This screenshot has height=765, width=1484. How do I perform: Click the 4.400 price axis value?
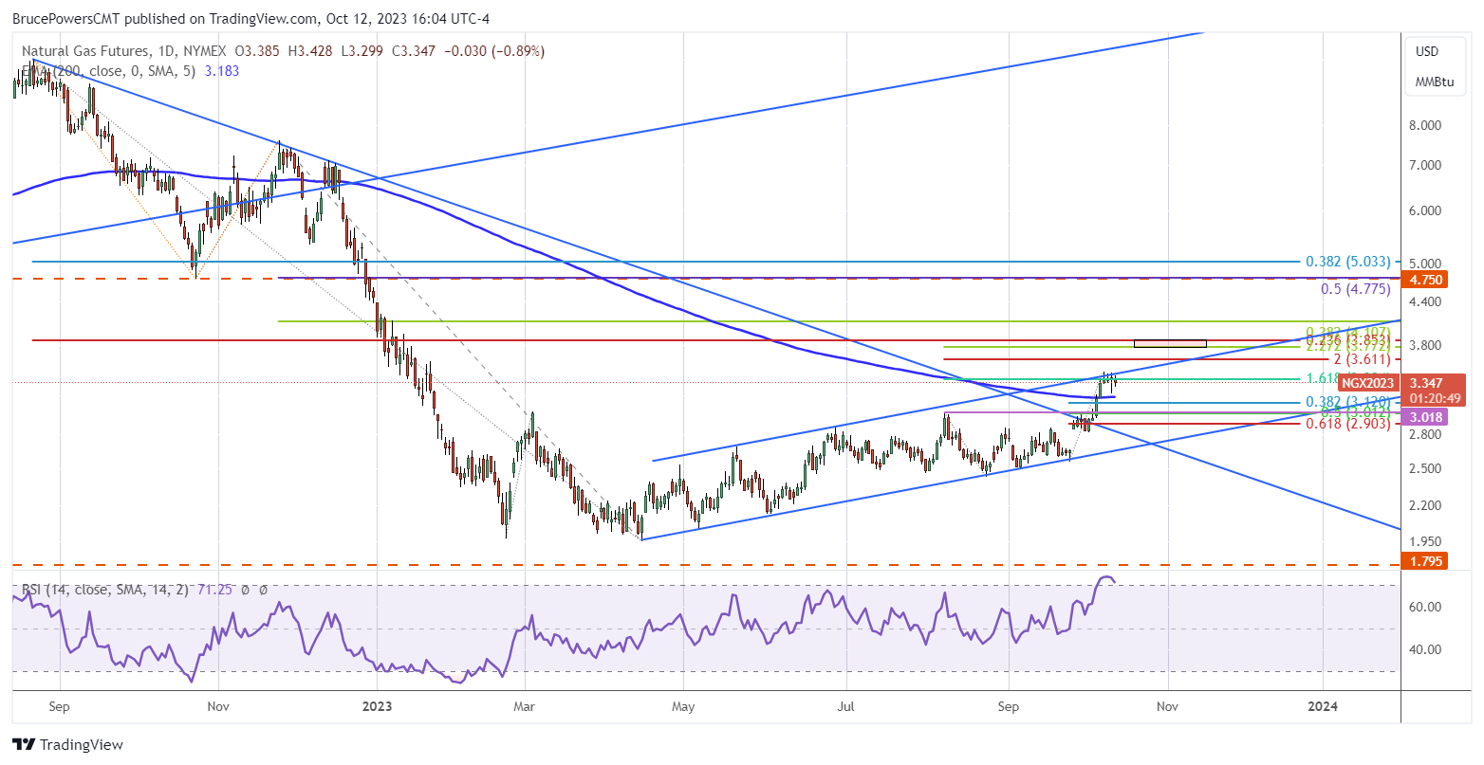(1426, 301)
